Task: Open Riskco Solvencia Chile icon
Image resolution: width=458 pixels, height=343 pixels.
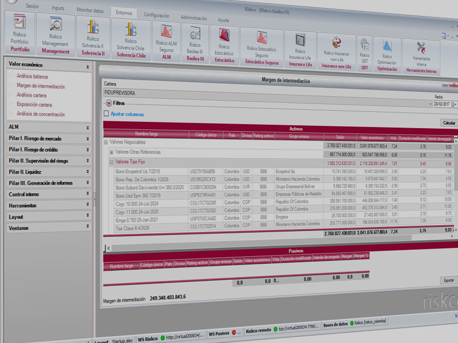Action: [x=131, y=30]
